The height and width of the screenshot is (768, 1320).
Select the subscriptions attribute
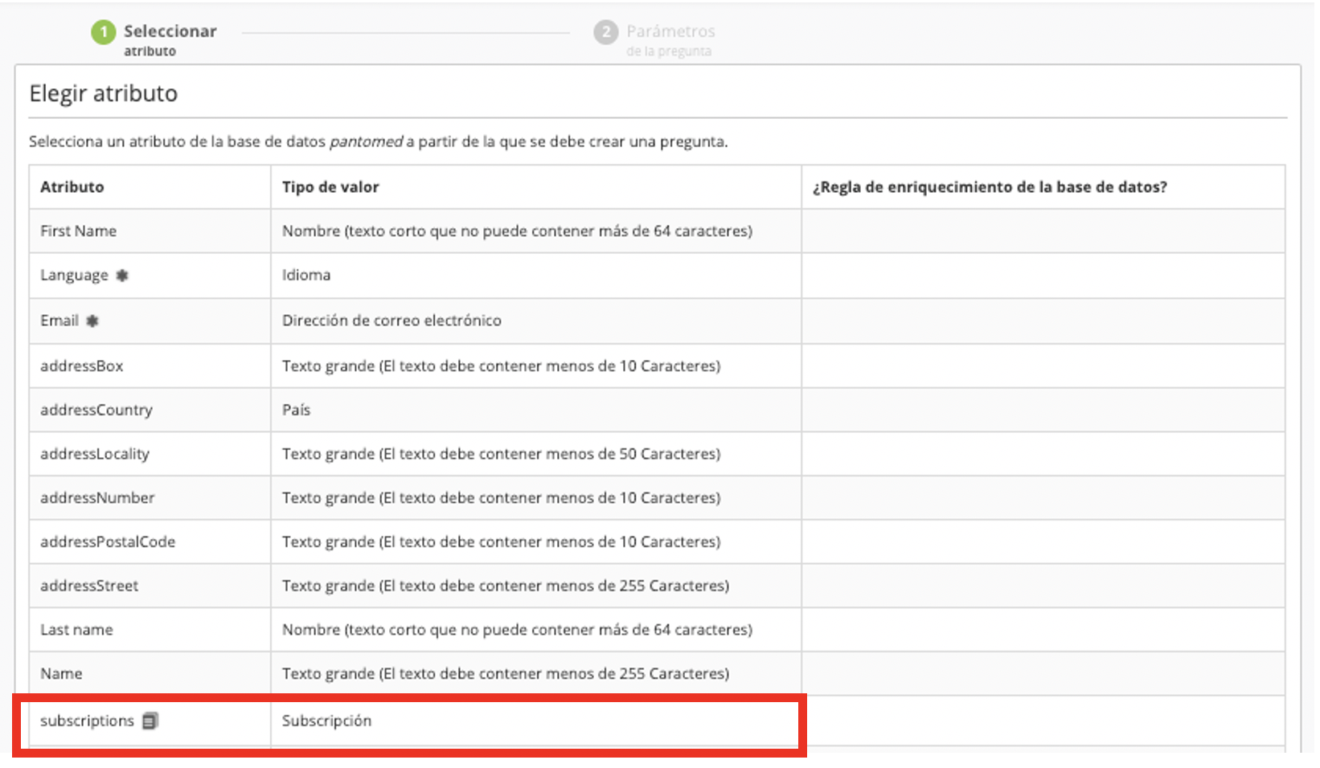click(x=87, y=721)
